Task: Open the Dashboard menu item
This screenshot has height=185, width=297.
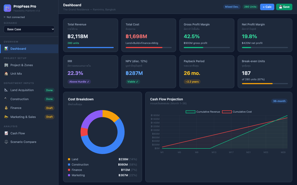Action: pyautogui.click(x=29, y=49)
